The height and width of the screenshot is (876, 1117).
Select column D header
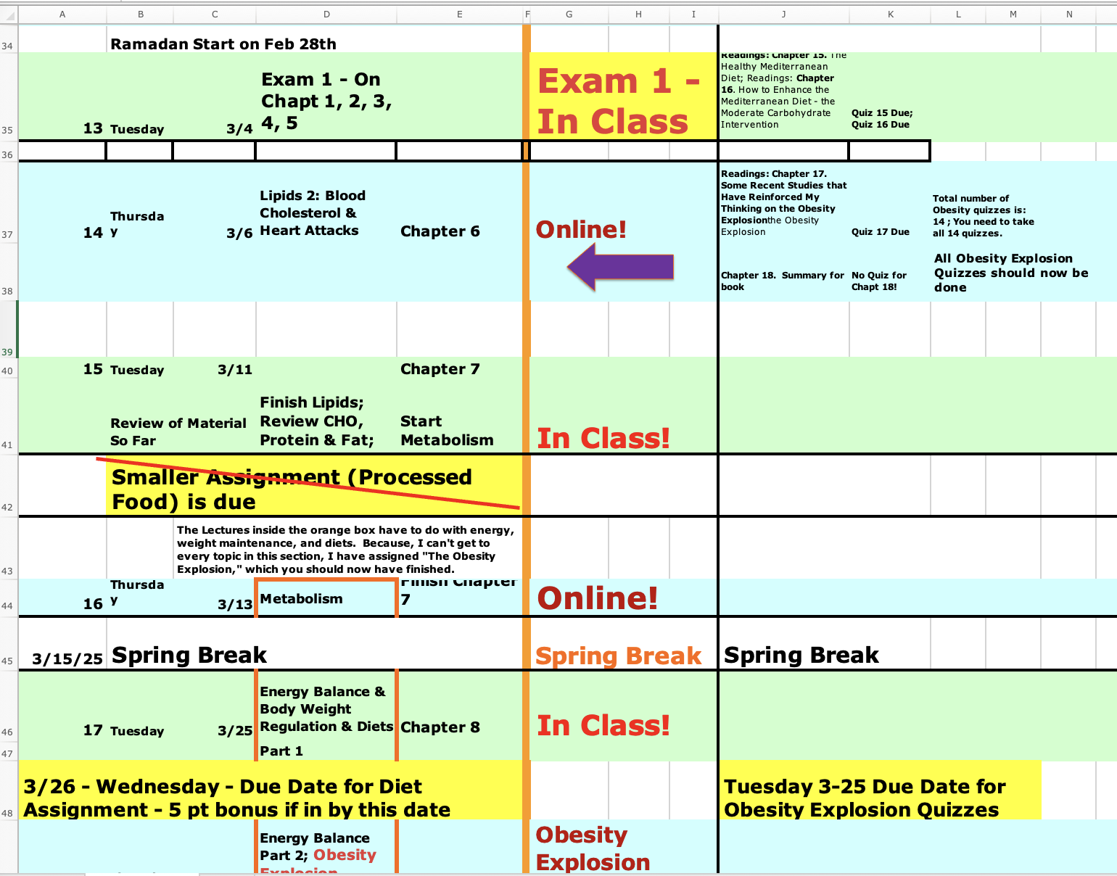click(x=326, y=15)
